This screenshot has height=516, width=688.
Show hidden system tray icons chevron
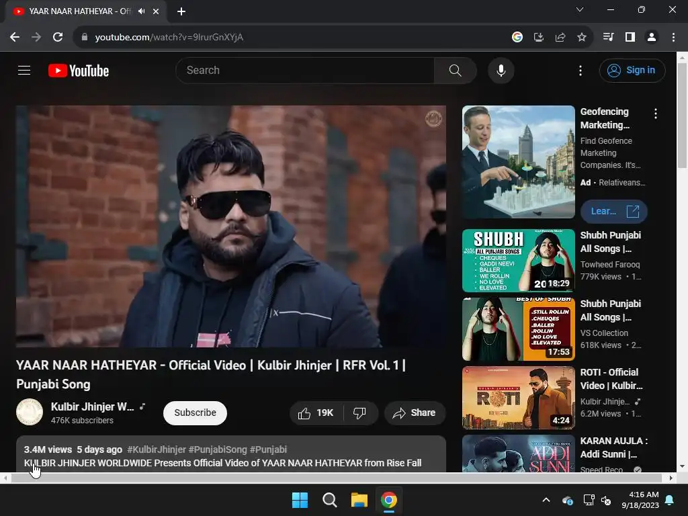pyautogui.click(x=546, y=500)
